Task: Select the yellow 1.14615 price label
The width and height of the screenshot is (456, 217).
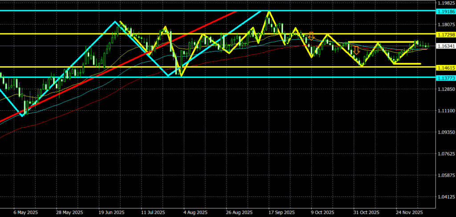Action: click(444, 68)
